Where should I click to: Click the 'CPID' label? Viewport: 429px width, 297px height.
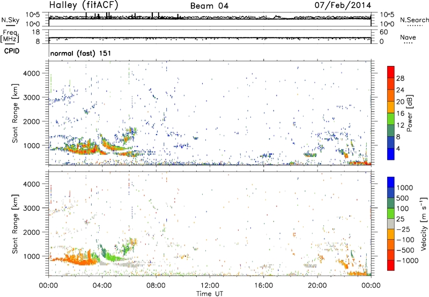coord(12,51)
